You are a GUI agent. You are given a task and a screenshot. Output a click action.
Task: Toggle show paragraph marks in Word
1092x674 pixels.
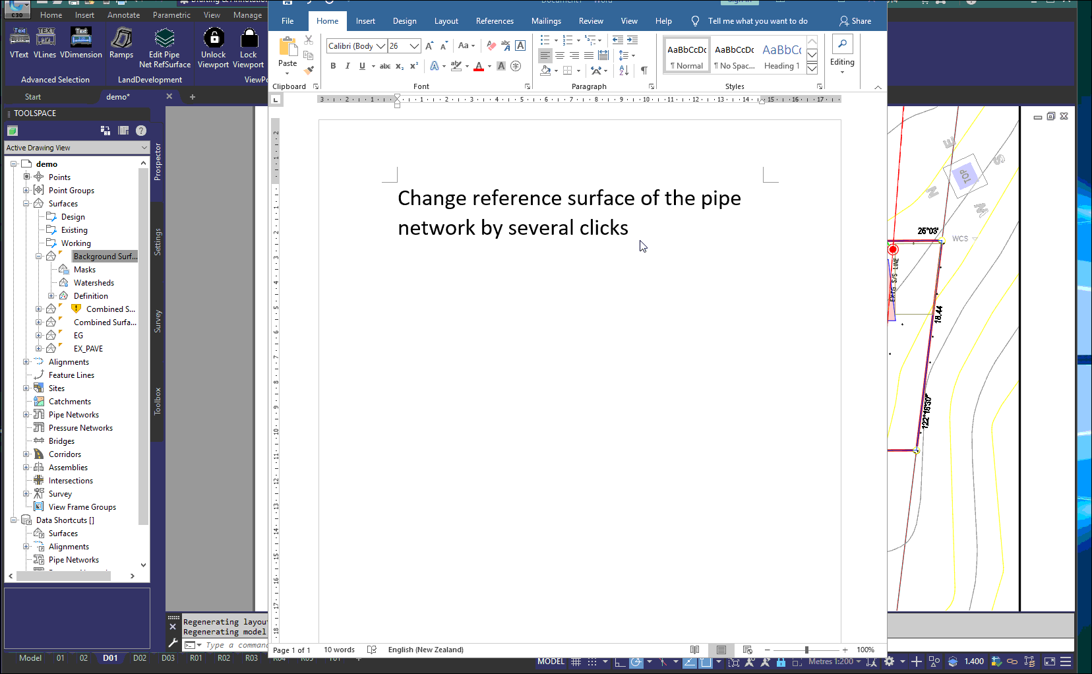coord(644,70)
